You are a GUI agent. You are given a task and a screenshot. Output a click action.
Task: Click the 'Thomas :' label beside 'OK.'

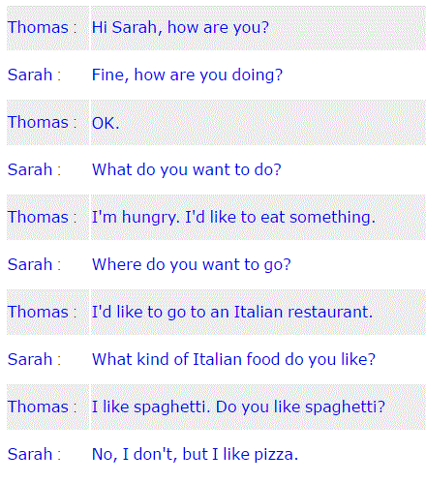point(43,122)
